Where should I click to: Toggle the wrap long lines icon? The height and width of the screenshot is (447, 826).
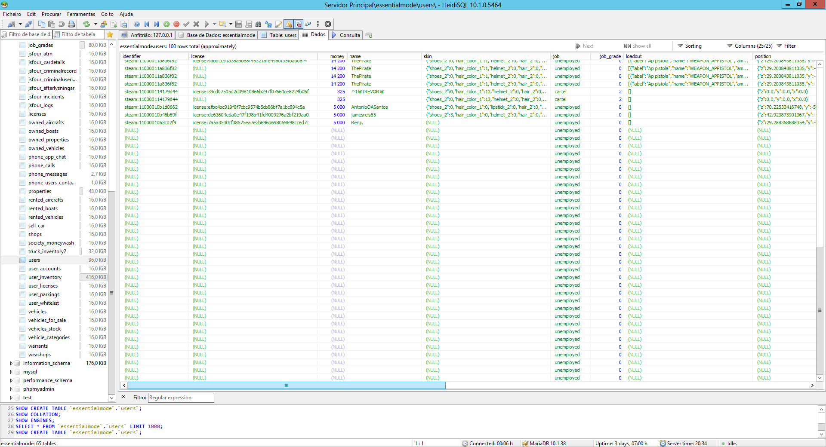(x=308, y=24)
